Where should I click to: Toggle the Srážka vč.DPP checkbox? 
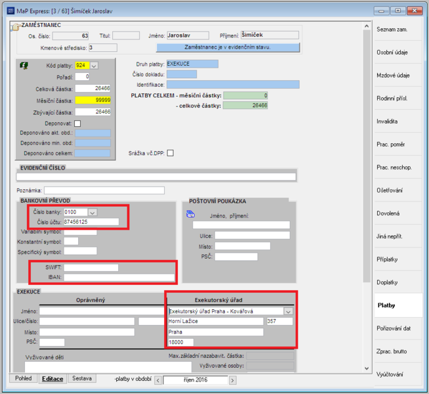click(170, 153)
